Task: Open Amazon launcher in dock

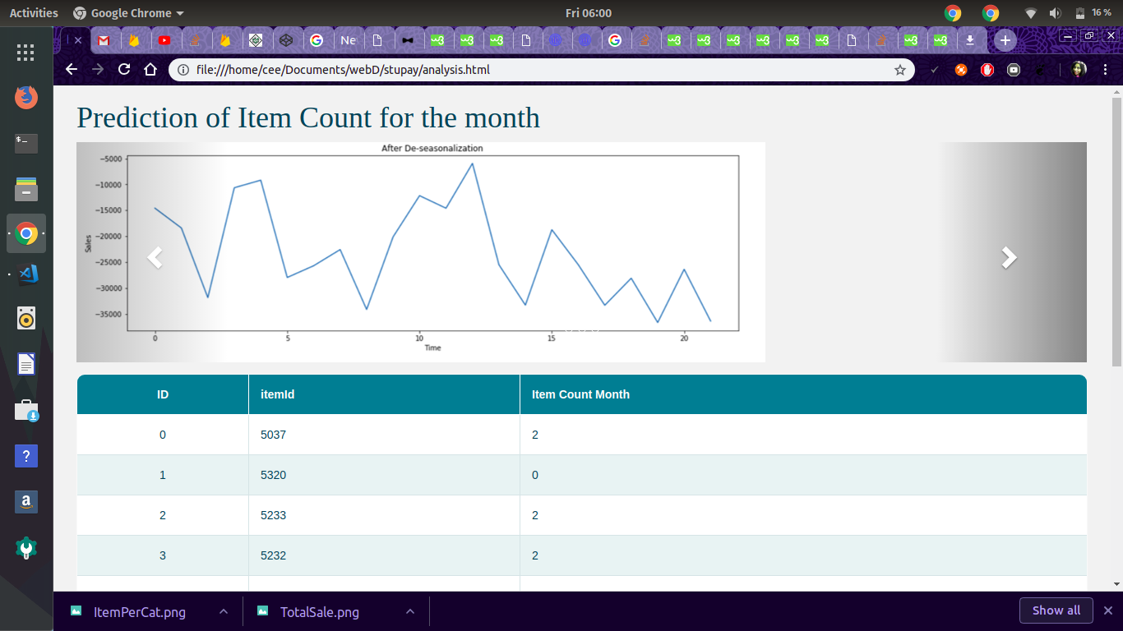Action: (26, 502)
